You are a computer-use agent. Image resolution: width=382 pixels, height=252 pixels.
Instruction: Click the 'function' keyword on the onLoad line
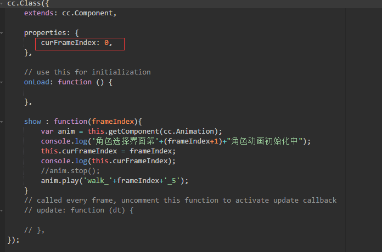point(75,82)
